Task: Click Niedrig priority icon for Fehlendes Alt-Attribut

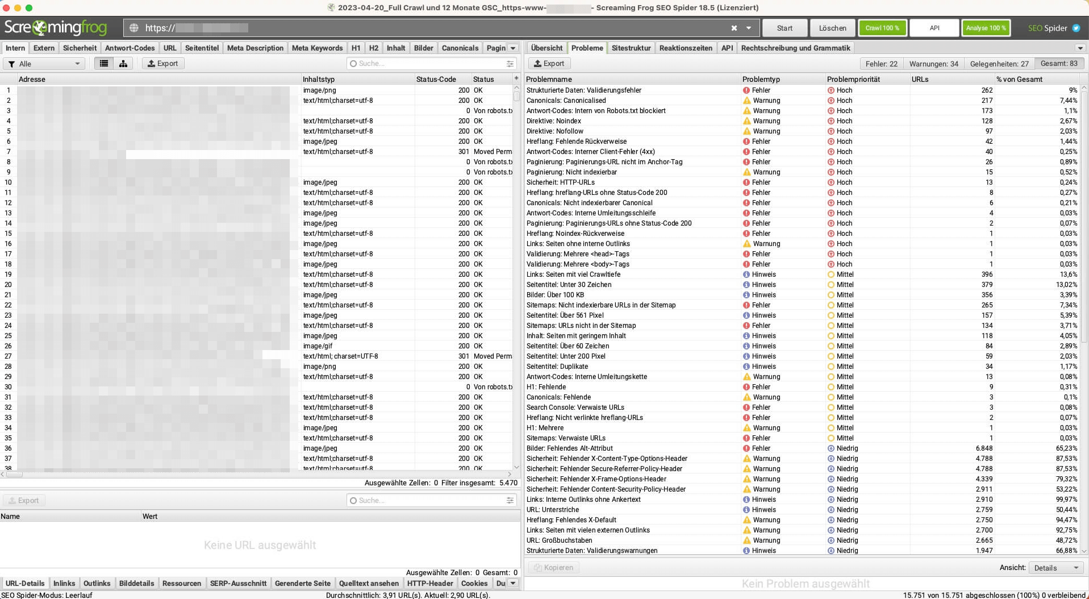Action: (831, 448)
